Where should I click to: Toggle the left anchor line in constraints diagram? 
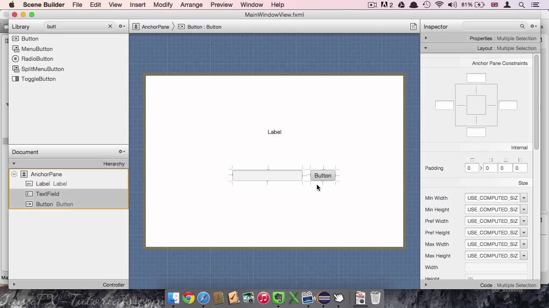click(x=461, y=105)
